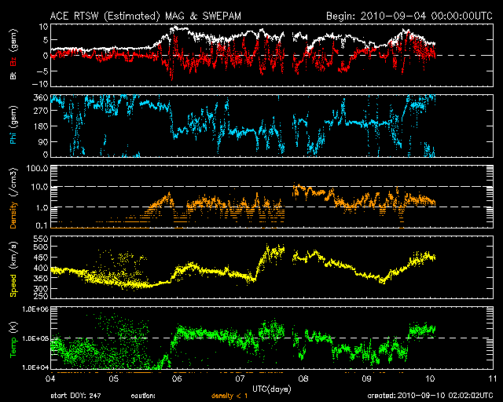503x402 pixels.
Task: Click the 'Phi (gsm)' axis label
Action: click(x=13, y=126)
